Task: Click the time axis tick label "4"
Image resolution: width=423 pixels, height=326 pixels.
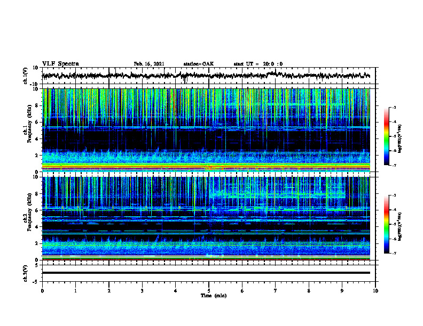Action: pos(175,291)
